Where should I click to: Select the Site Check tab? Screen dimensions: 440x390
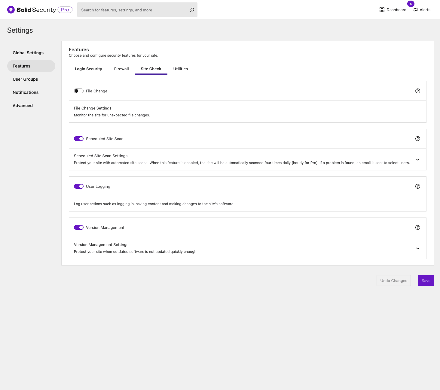click(151, 69)
